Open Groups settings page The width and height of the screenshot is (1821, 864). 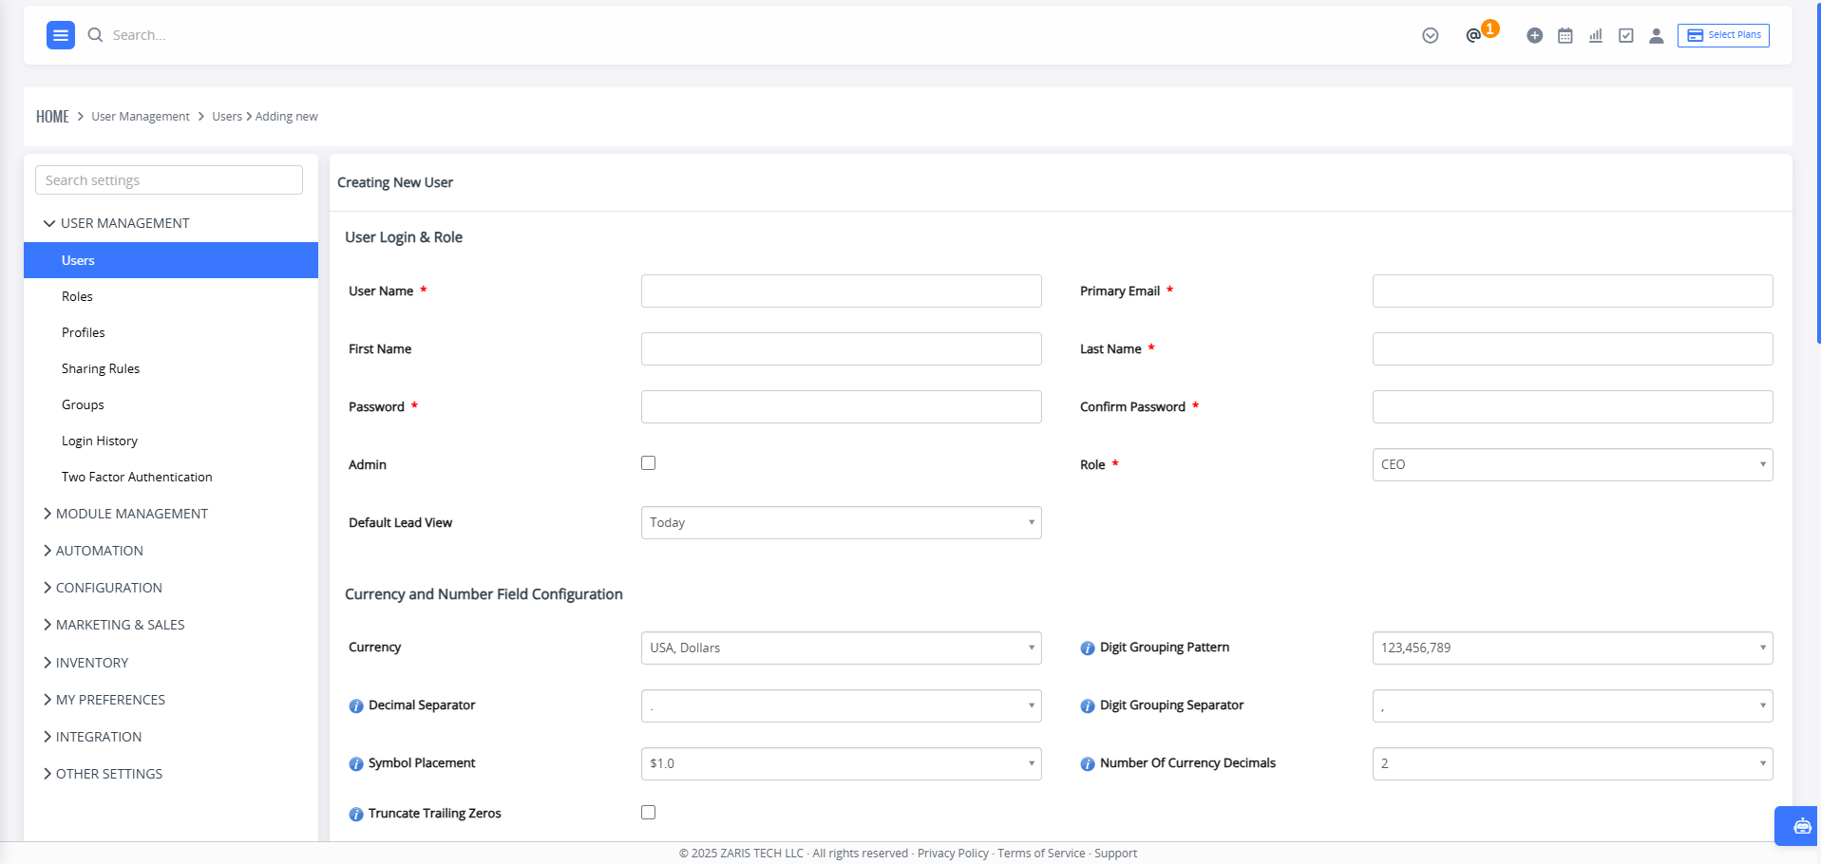click(x=83, y=404)
